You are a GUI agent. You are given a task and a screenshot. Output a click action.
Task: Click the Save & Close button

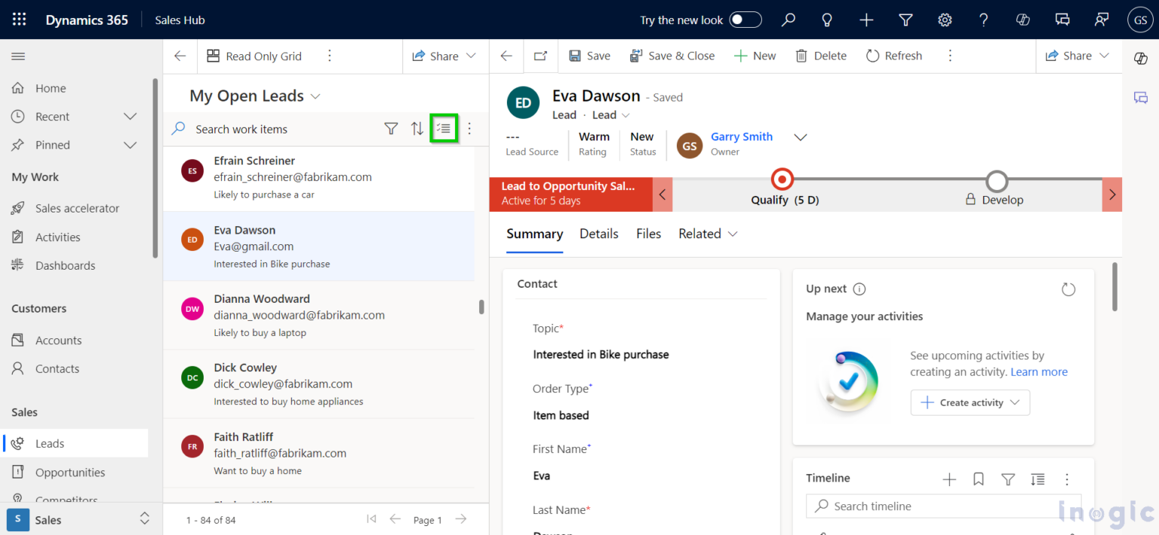click(672, 55)
